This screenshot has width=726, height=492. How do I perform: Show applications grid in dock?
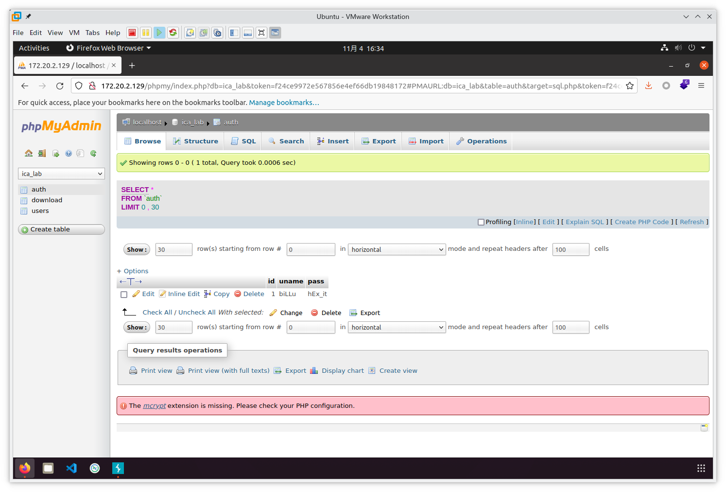click(x=701, y=468)
